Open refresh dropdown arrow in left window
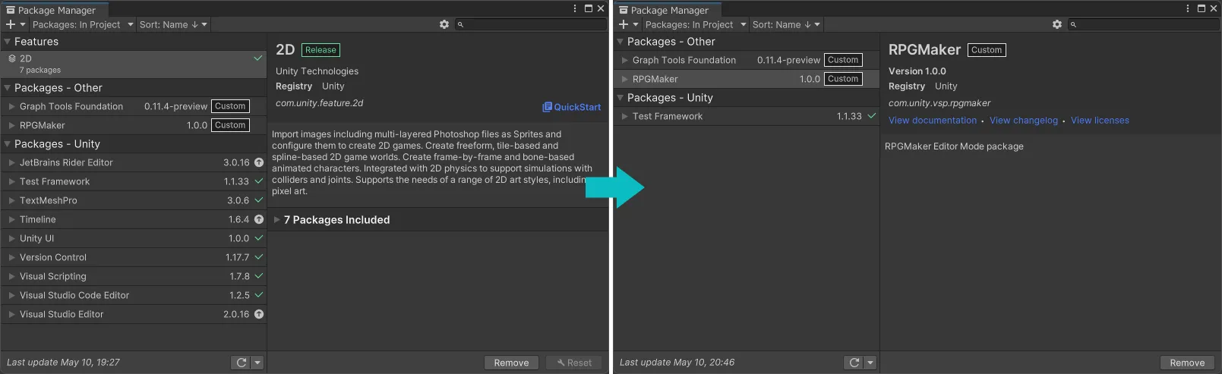1222x374 pixels. tap(257, 363)
